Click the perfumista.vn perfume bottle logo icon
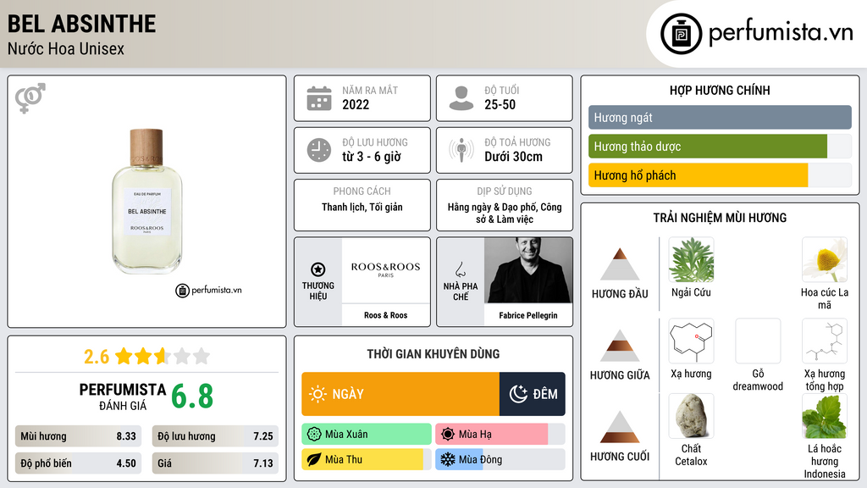Screen dimensions: 867x488 point(681,34)
